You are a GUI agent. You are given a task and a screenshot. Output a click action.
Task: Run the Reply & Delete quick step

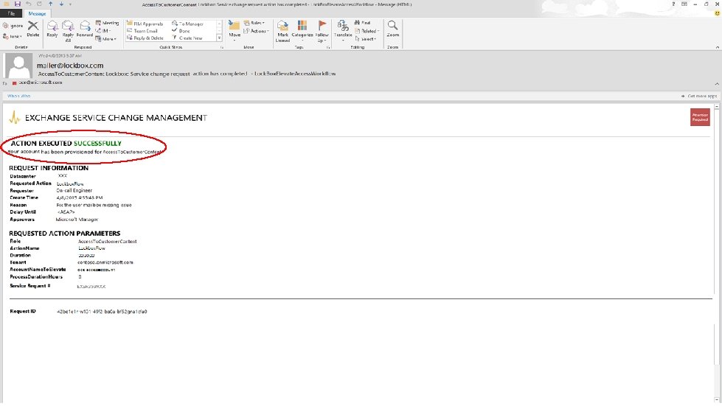145,38
